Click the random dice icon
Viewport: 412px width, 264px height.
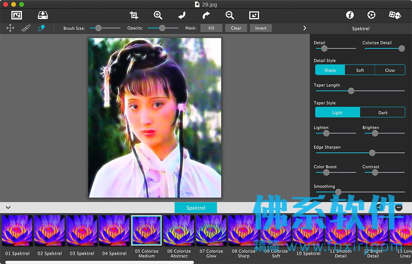coord(395,15)
